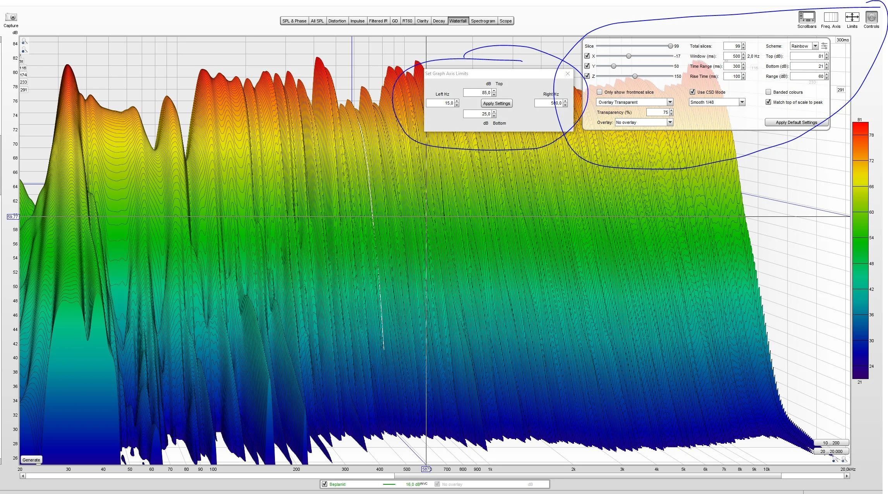The width and height of the screenshot is (888, 494).
Task: Click the Generate button
Action: tap(31, 460)
